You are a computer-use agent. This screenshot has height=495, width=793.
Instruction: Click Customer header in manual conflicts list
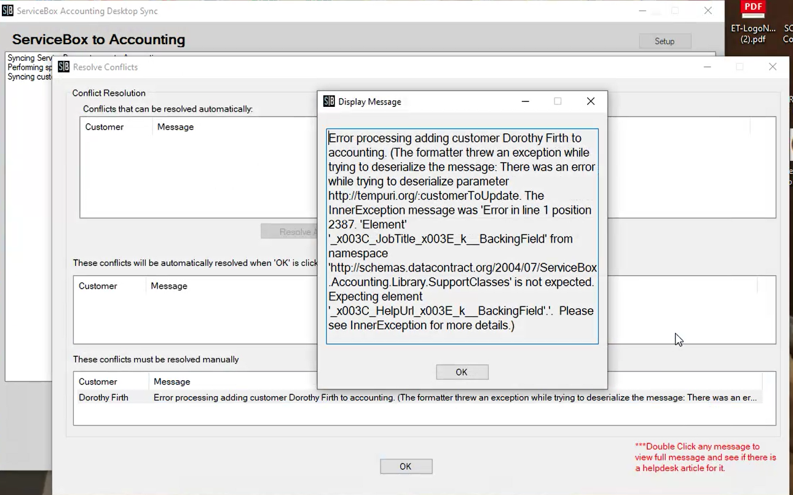click(x=98, y=382)
